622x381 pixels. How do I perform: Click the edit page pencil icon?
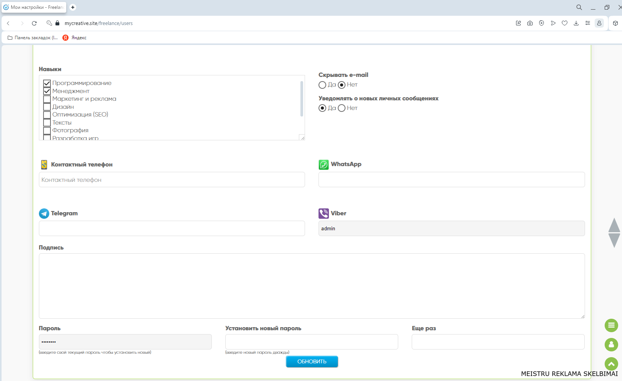[x=518, y=23]
